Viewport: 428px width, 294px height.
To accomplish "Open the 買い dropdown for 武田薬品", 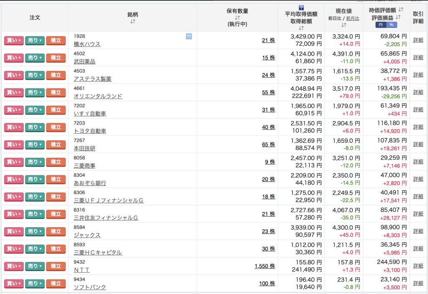I will (14, 58).
